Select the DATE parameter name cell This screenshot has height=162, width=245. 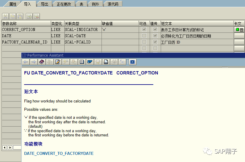pos(26,36)
